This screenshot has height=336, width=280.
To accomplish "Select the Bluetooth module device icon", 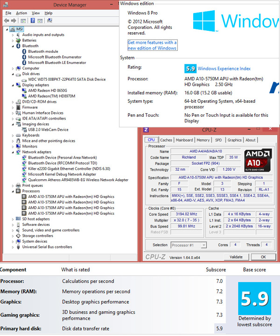I will point(24,51).
